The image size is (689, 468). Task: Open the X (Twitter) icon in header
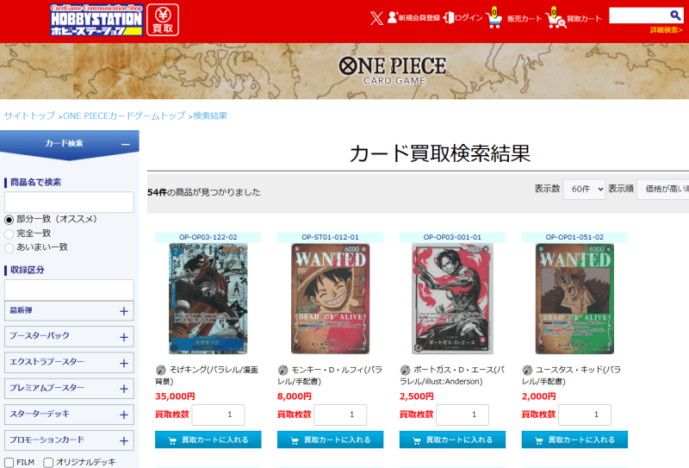376,18
